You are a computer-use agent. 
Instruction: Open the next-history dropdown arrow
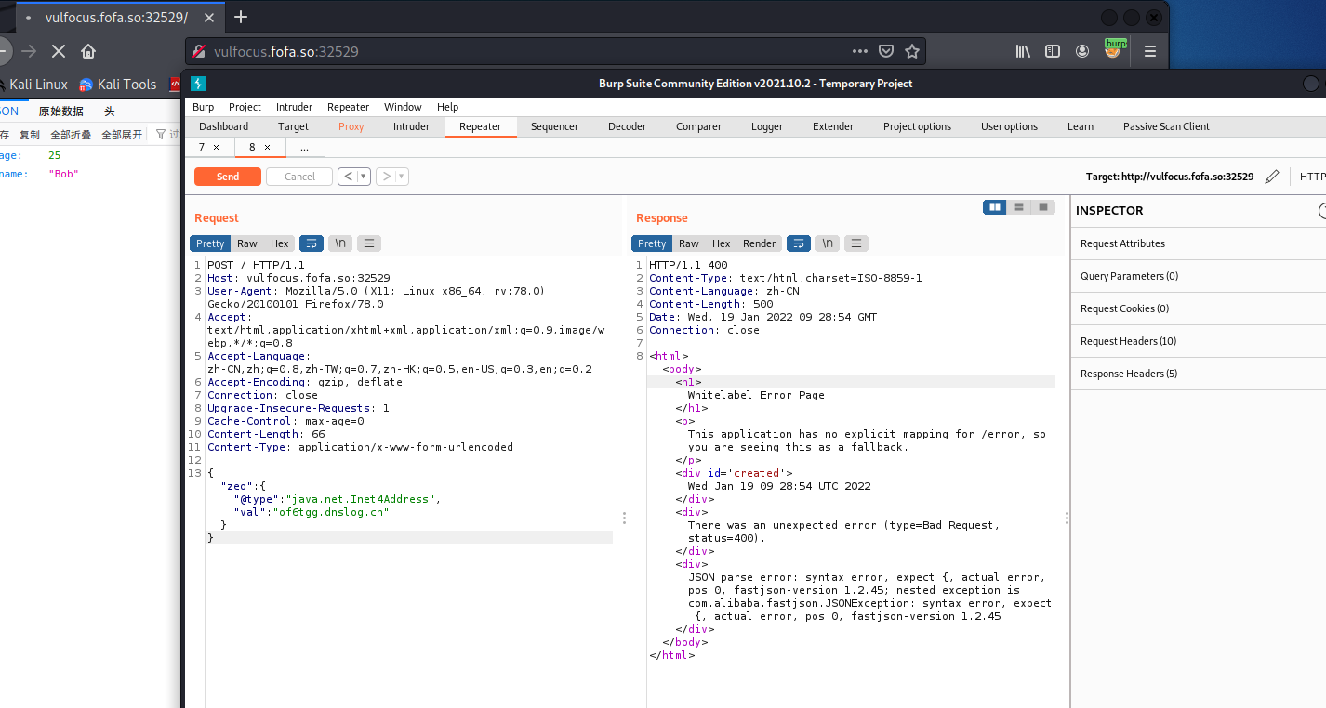[x=403, y=177]
